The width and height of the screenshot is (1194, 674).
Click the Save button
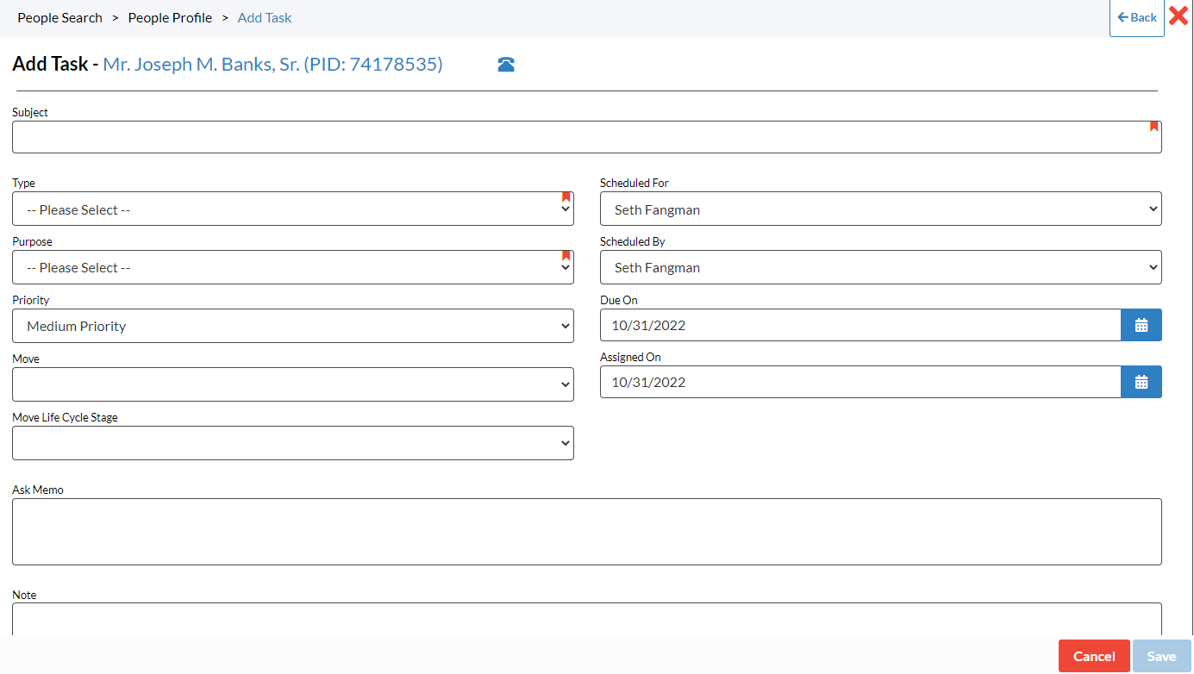click(1161, 656)
